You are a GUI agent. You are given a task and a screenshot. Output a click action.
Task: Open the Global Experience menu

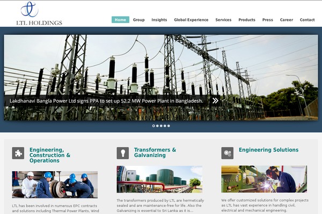[191, 20]
